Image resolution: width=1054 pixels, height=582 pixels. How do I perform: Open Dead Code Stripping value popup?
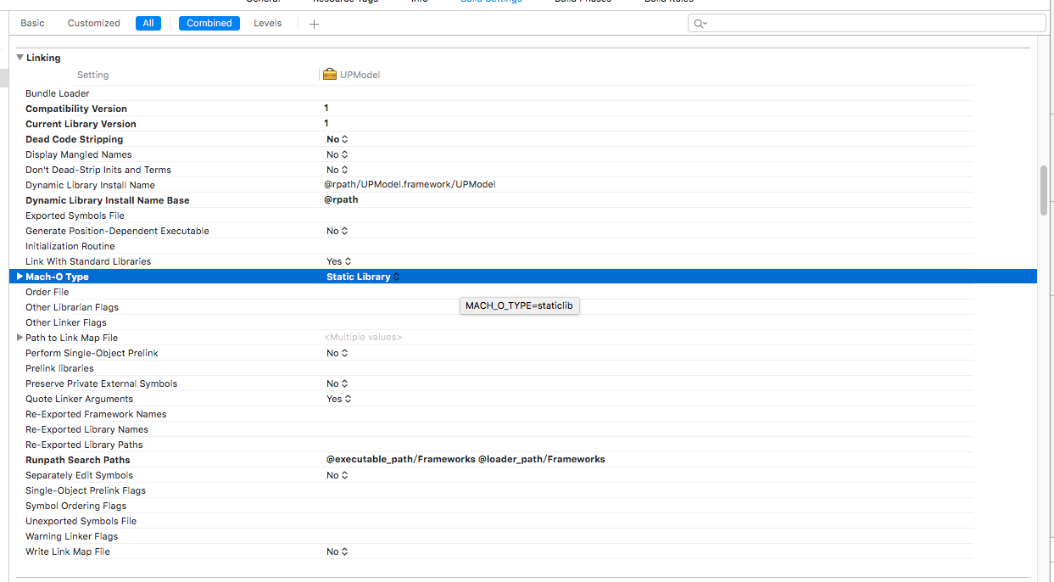[337, 139]
